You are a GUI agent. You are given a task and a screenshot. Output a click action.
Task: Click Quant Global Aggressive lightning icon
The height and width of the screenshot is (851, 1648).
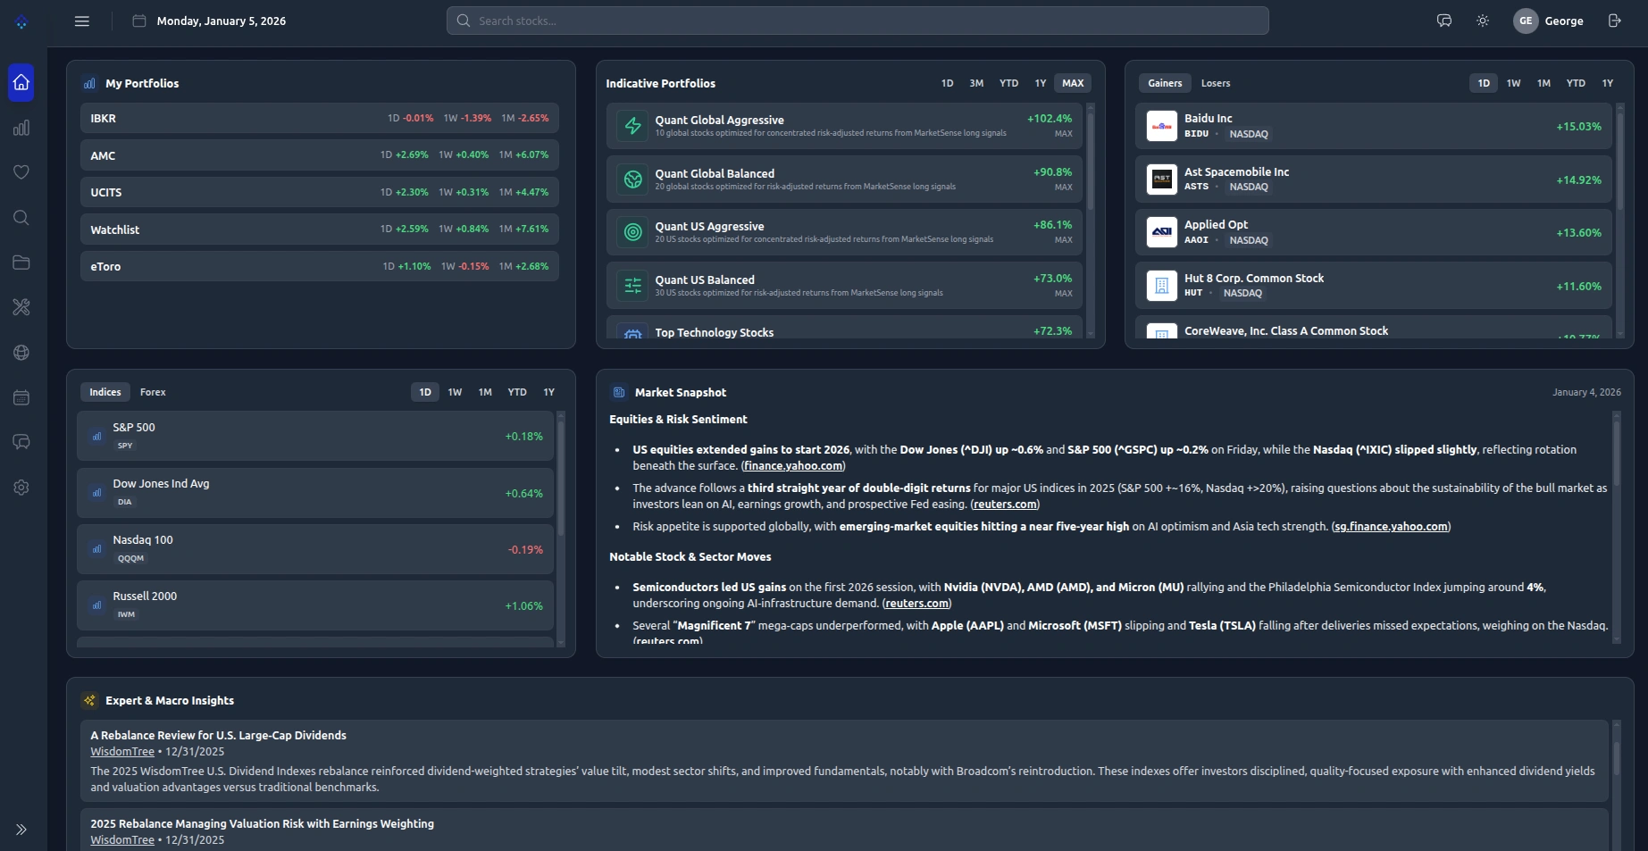pos(633,126)
